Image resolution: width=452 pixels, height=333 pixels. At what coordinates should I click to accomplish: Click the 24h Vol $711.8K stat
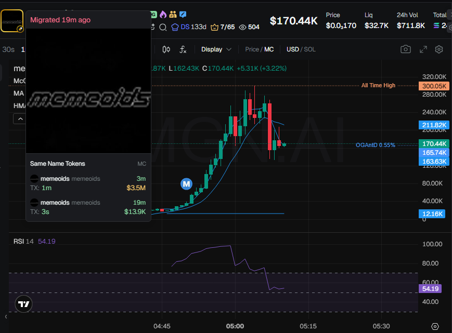point(411,21)
